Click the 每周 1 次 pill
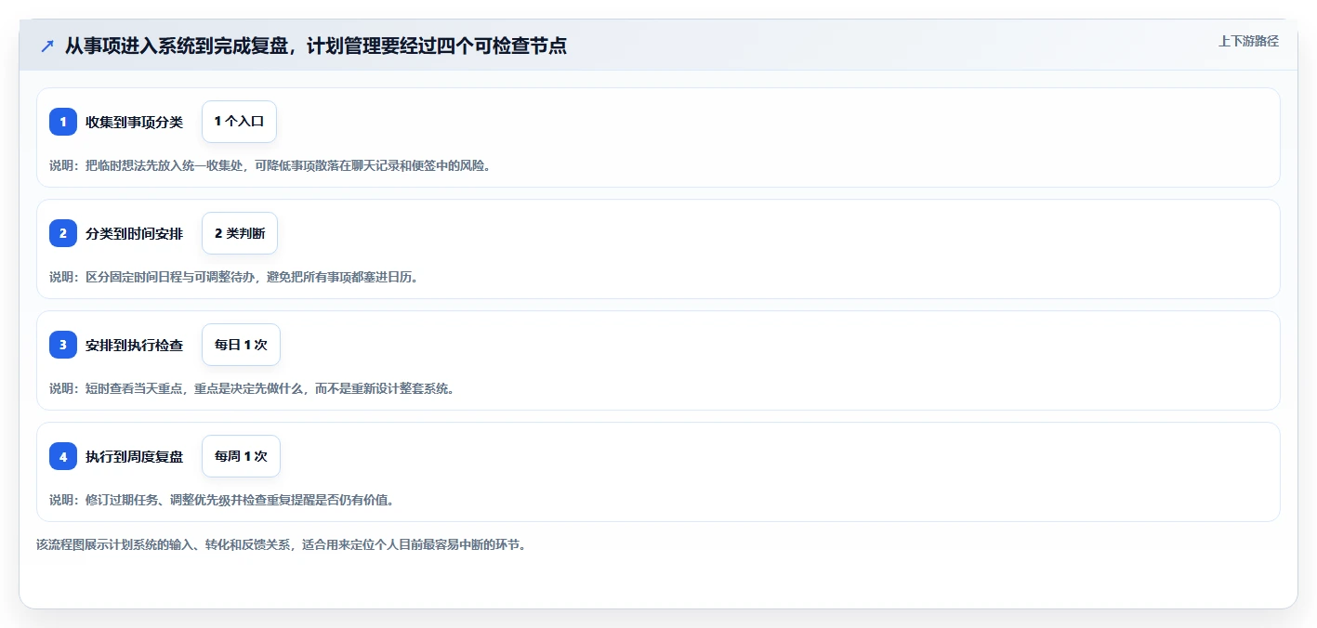The height and width of the screenshot is (628, 1317). [241, 456]
